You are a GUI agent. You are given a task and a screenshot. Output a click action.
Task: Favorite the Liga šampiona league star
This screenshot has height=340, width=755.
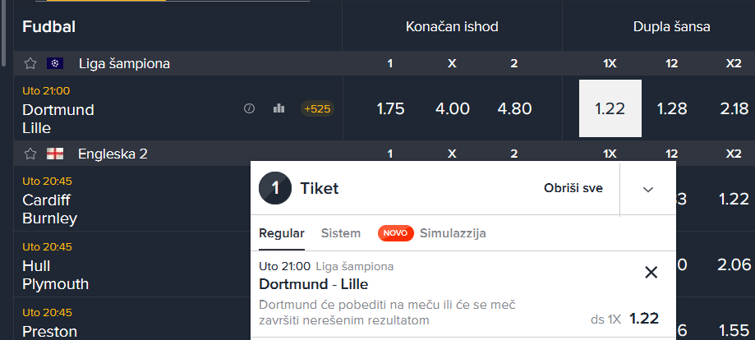coord(30,63)
